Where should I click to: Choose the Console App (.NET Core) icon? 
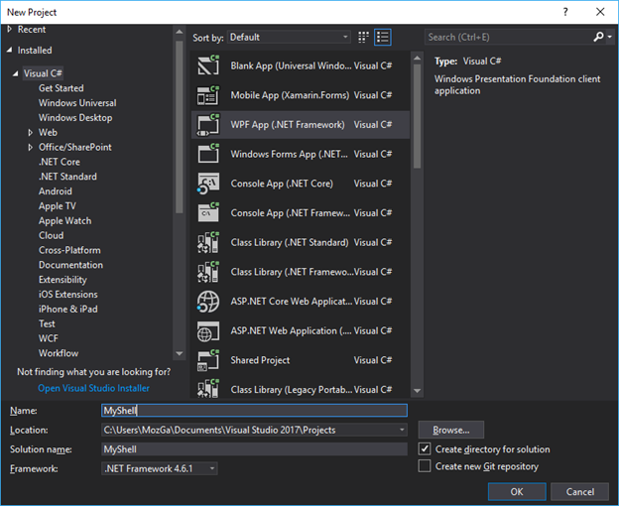pos(208,184)
